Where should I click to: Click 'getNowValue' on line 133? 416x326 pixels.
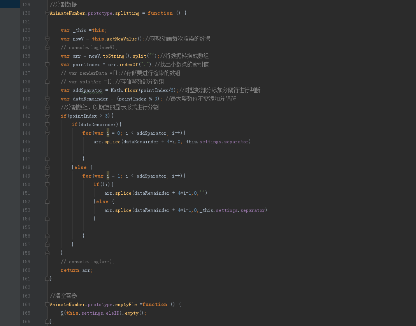tap(122, 39)
